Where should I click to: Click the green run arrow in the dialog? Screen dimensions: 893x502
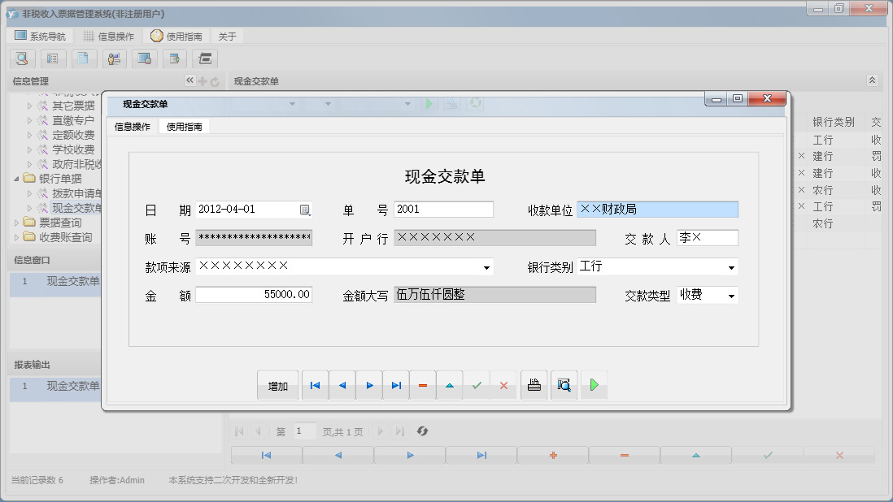click(x=593, y=385)
